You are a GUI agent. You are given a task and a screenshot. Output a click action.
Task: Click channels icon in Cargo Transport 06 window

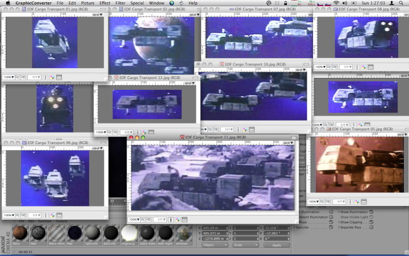coord(59,215)
